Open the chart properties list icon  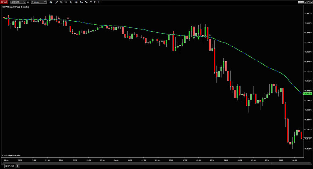[100, 2]
